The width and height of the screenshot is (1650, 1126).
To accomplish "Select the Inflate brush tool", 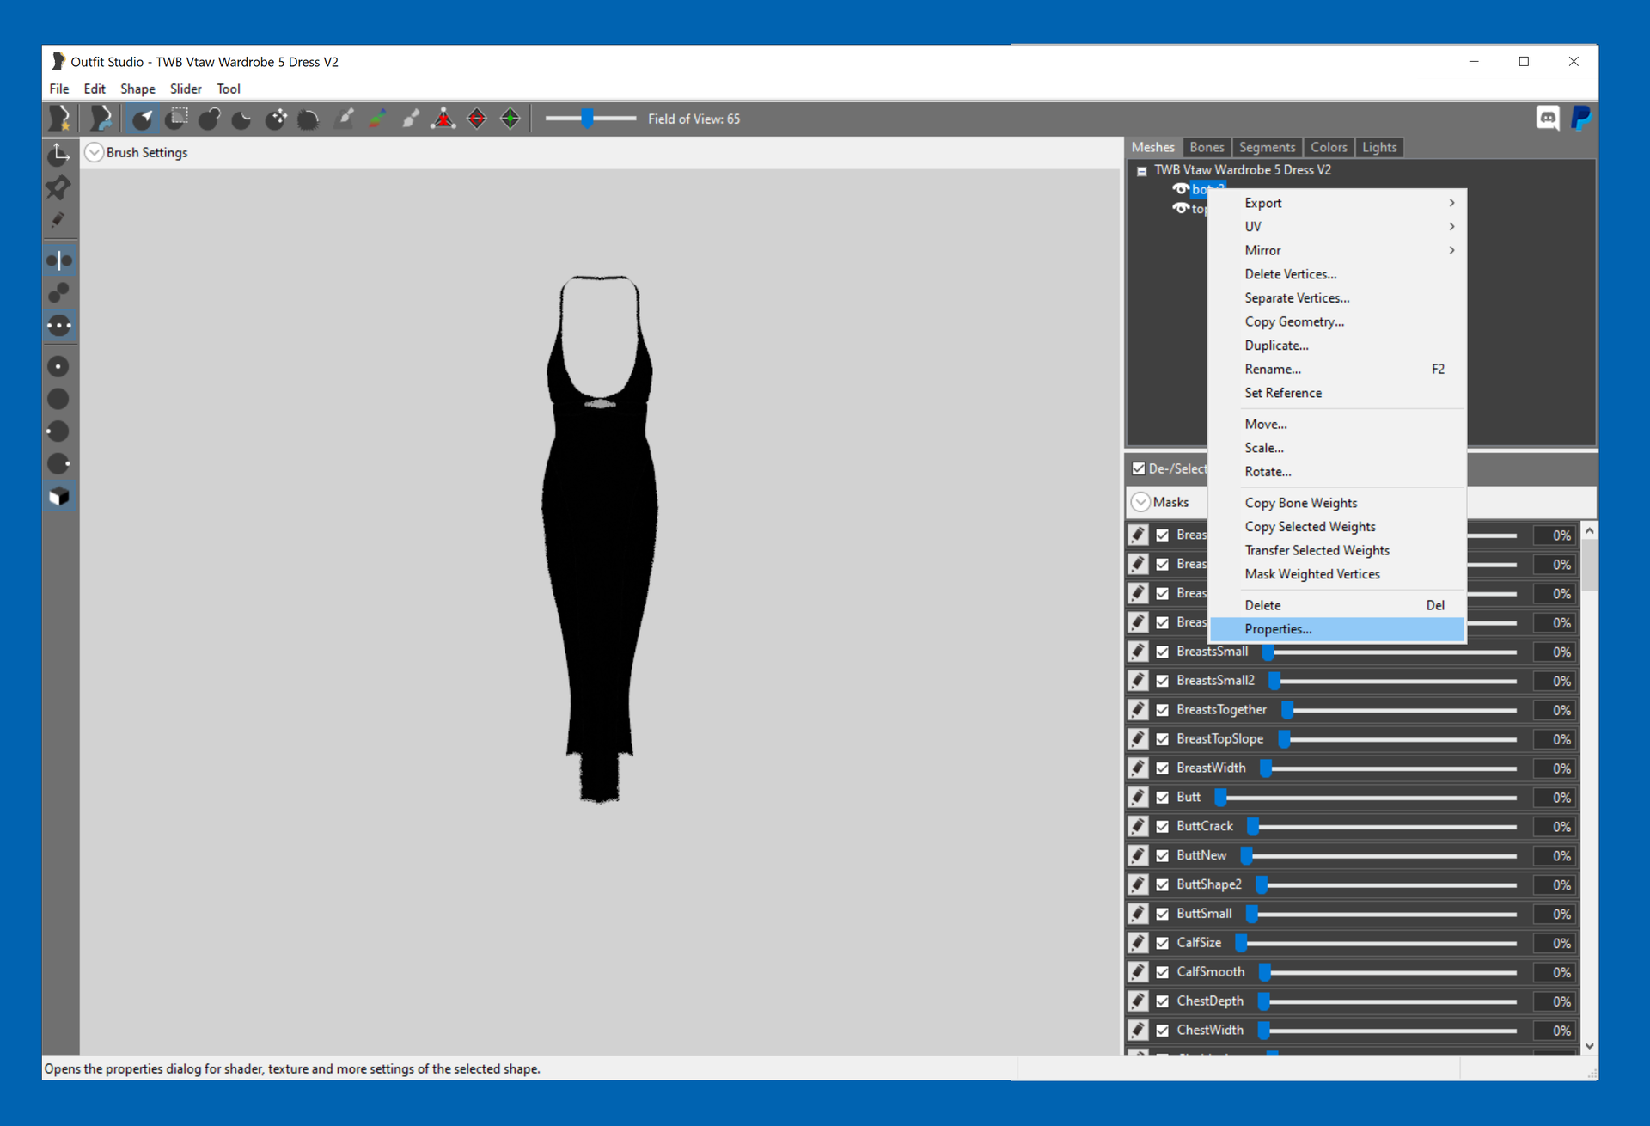I will pyautogui.click(x=210, y=119).
